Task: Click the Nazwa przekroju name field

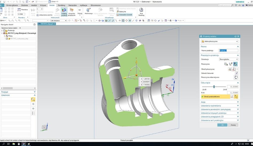Action: [x=228, y=50]
